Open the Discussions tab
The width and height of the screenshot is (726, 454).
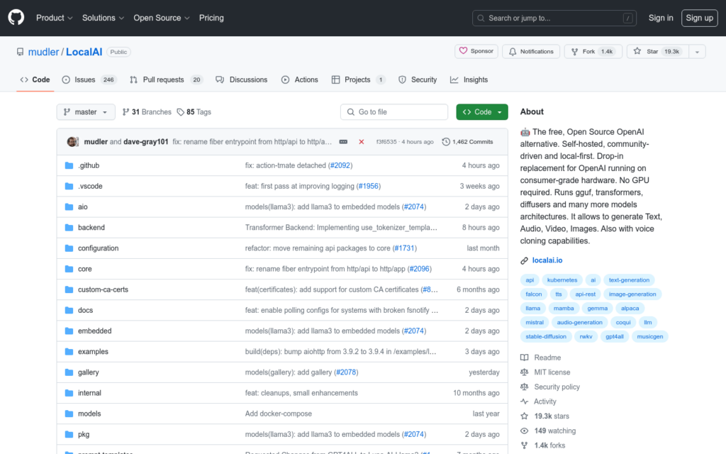[242, 79]
